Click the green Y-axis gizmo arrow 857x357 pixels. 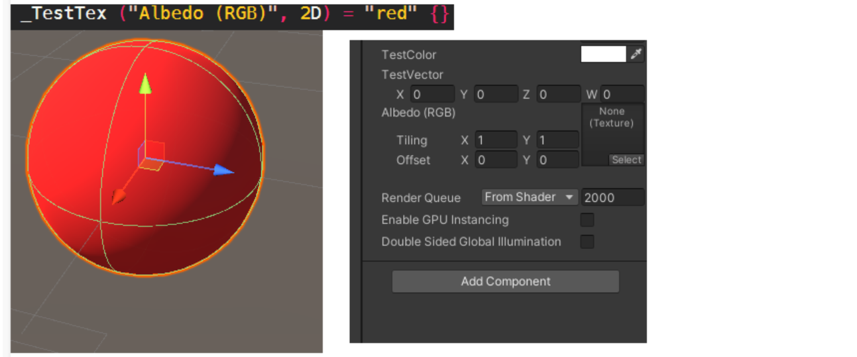[x=145, y=85]
